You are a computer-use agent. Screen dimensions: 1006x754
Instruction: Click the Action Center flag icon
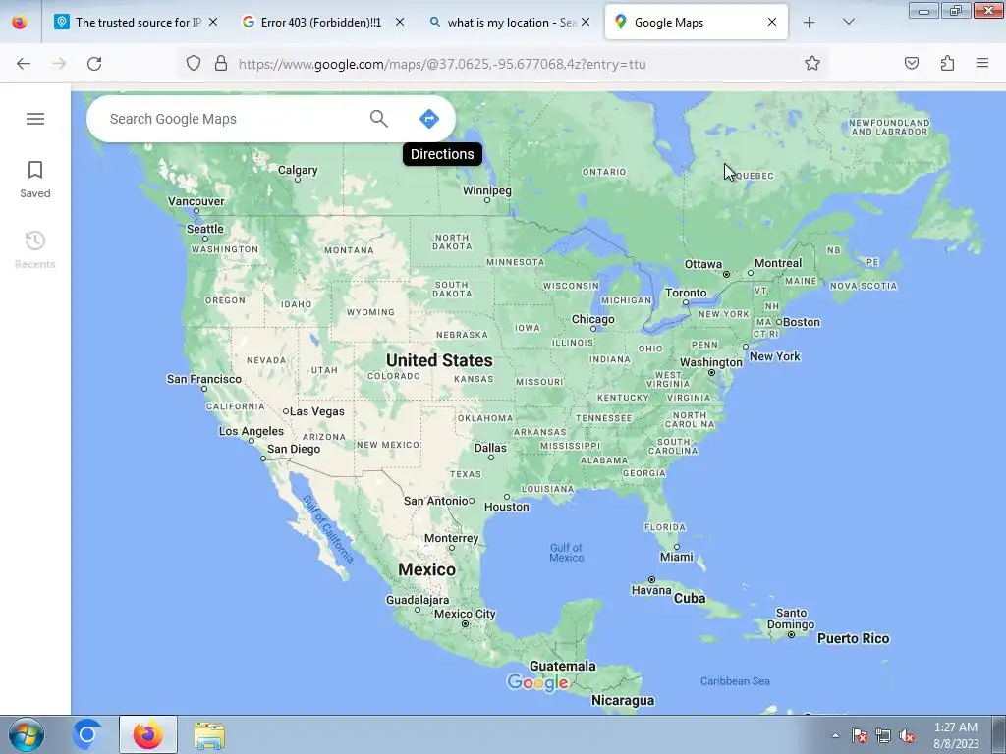point(860,735)
